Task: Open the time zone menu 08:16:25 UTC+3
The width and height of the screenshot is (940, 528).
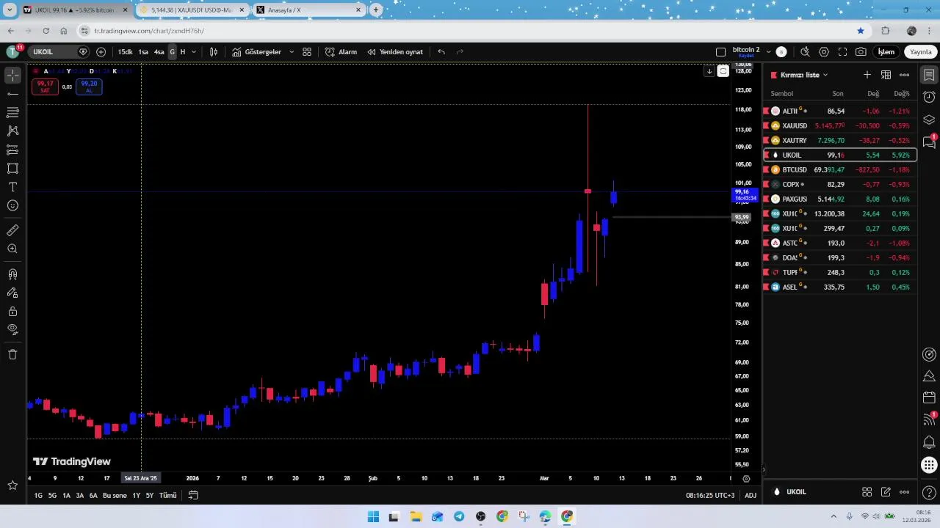Action: tap(710, 495)
